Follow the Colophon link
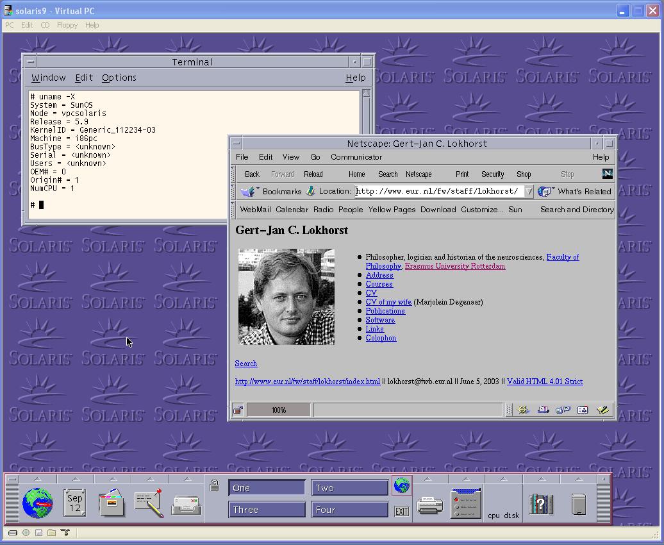This screenshot has width=664, height=545. (x=381, y=338)
